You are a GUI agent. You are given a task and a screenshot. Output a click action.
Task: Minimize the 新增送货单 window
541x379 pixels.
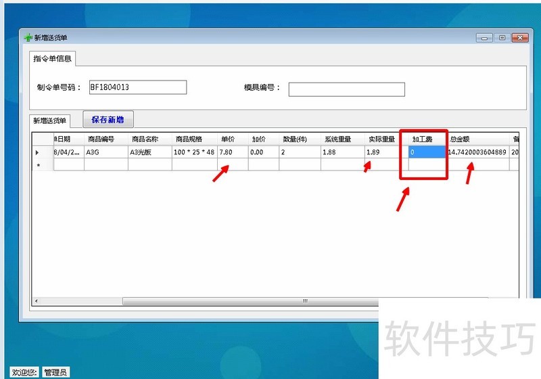(484, 38)
